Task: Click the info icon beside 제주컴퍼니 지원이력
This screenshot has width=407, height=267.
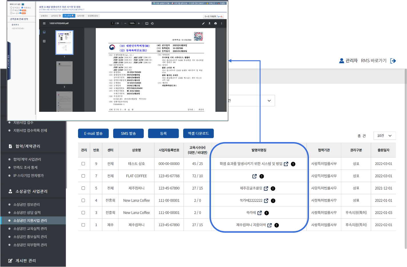Action: tap(276, 225)
